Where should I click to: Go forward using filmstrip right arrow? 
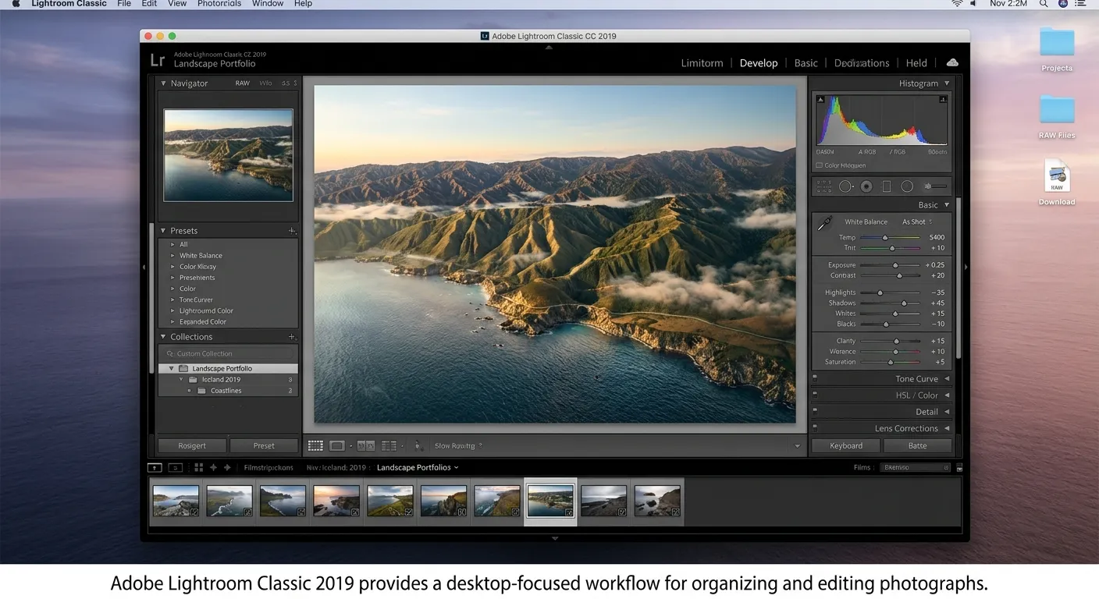click(x=227, y=467)
